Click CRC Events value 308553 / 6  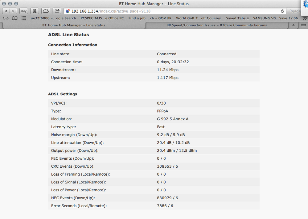coord(167,166)
